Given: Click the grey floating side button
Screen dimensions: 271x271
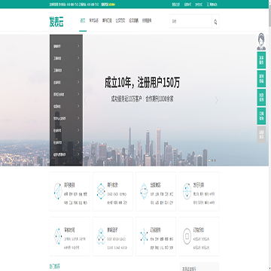Looking at the screenshot, I should [x=261, y=135].
